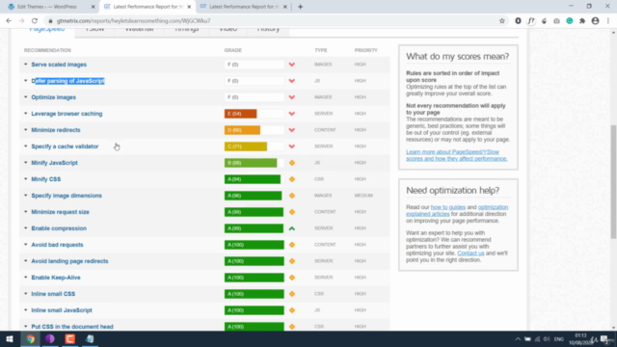Click the red down arrow beside Serve scaled images

pyautogui.click(x=291, y=65)
